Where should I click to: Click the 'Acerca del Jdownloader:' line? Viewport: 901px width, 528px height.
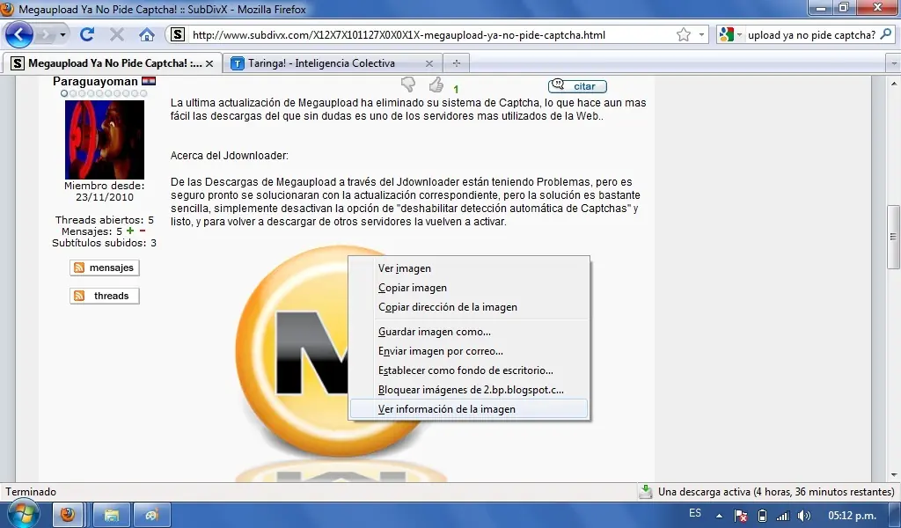tap(230, 156)
